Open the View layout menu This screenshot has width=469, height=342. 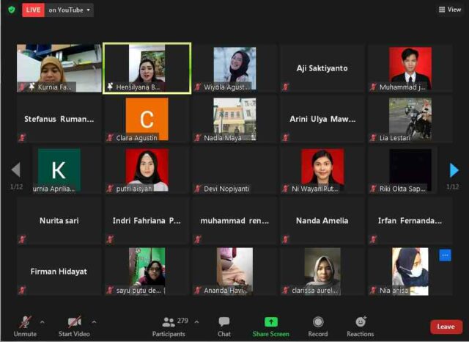click(x=450, y=10)
